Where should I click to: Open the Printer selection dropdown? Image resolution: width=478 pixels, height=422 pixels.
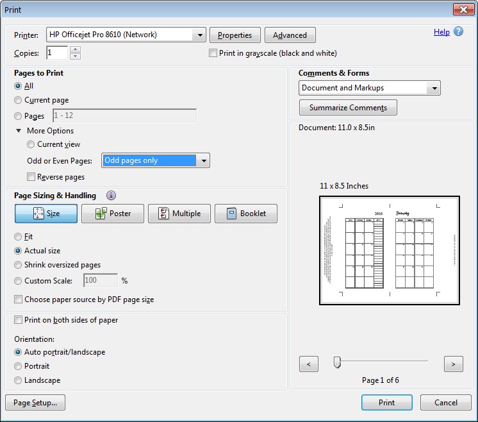[199, 35]
